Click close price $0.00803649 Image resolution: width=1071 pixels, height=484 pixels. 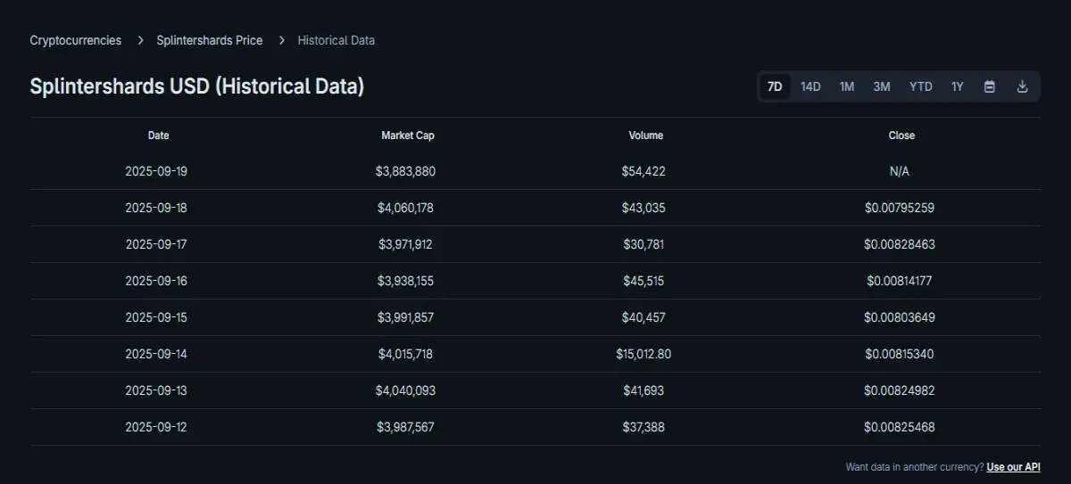[900, 317]
